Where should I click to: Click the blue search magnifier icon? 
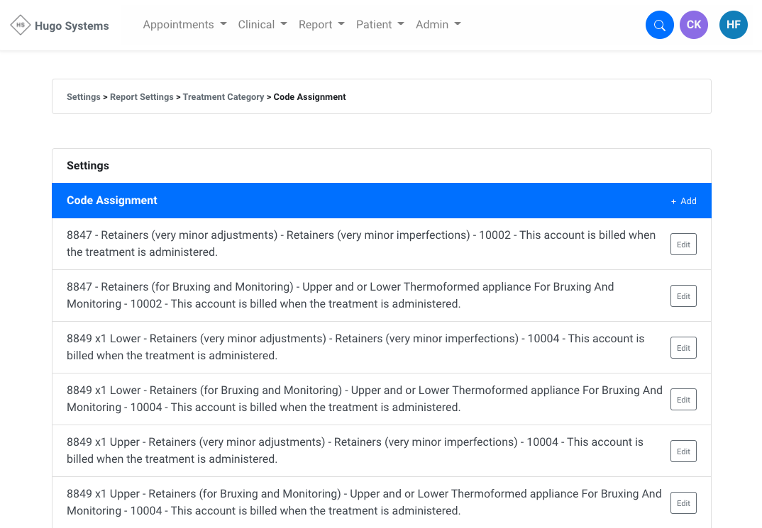pos(659,25)
